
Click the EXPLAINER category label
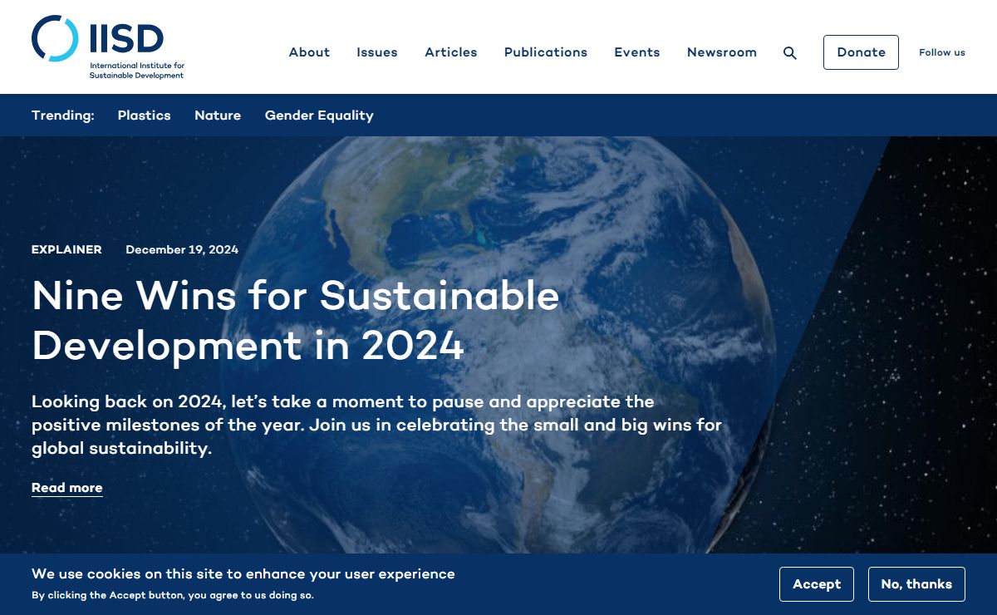(x=66, y=249)
